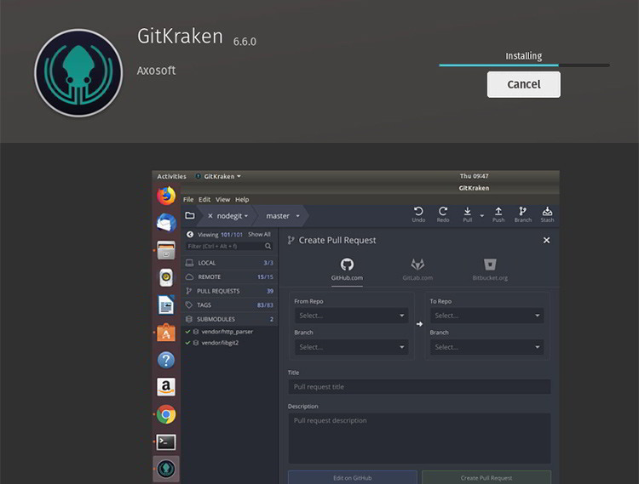Click Show All link in left panel
This screenshot has width=639, height=484.
point(259,235)
